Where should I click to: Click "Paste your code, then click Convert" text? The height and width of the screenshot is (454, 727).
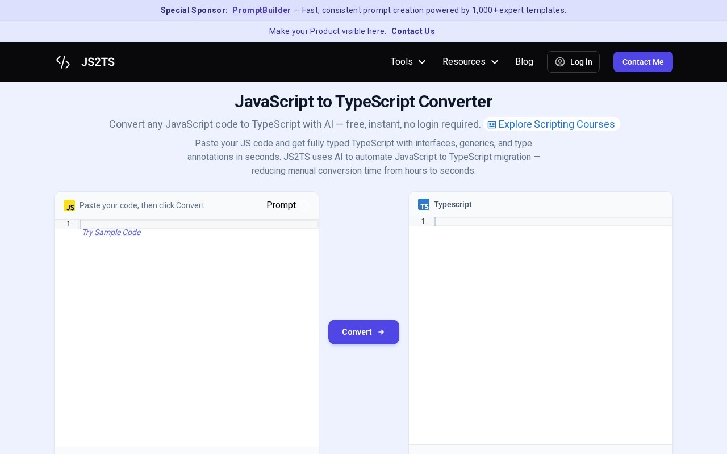142,205
